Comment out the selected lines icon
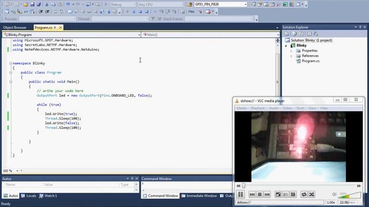The width and height of the screenshot is (369, 207). pos(55,11)
